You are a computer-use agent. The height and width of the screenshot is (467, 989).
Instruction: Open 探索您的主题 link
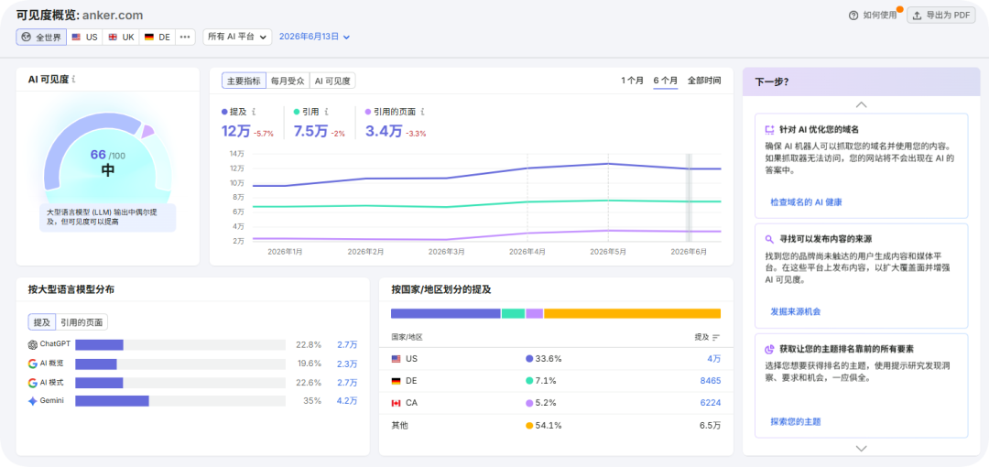(x=796, y=421)
